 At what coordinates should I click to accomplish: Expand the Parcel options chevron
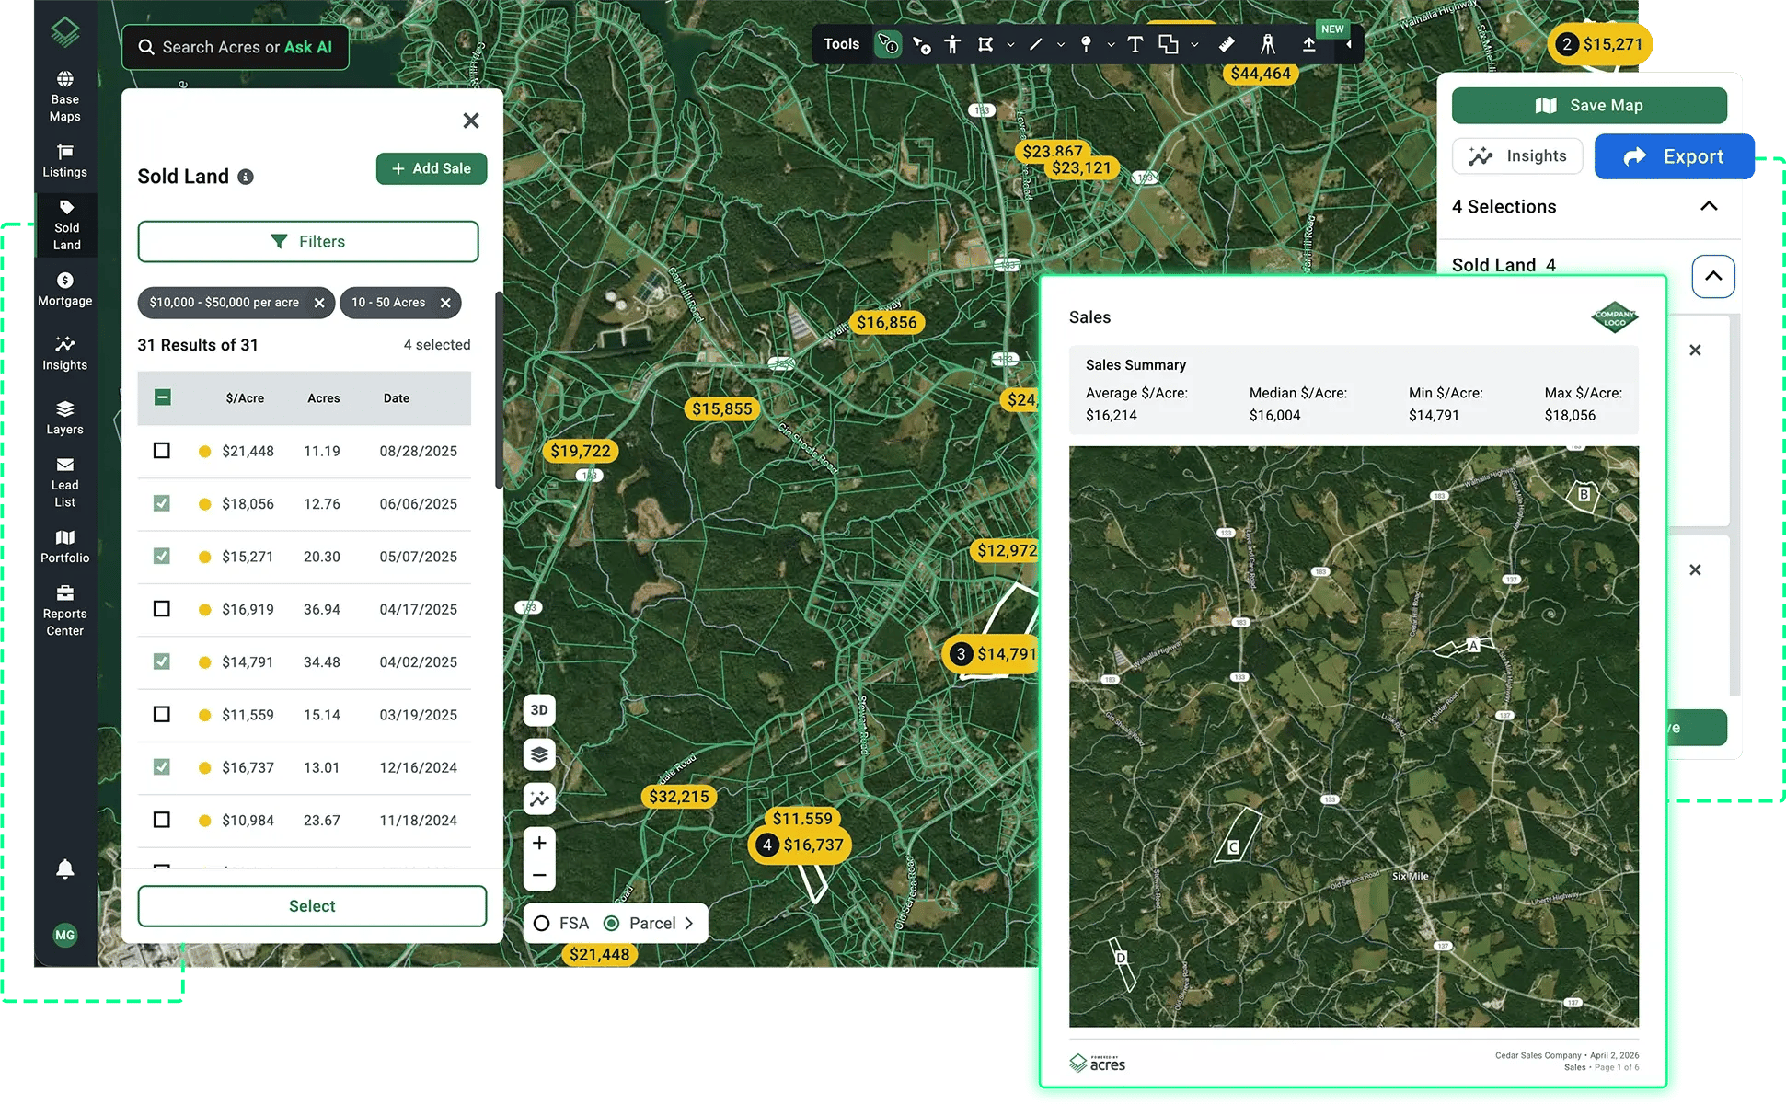[x=689, y=924]
